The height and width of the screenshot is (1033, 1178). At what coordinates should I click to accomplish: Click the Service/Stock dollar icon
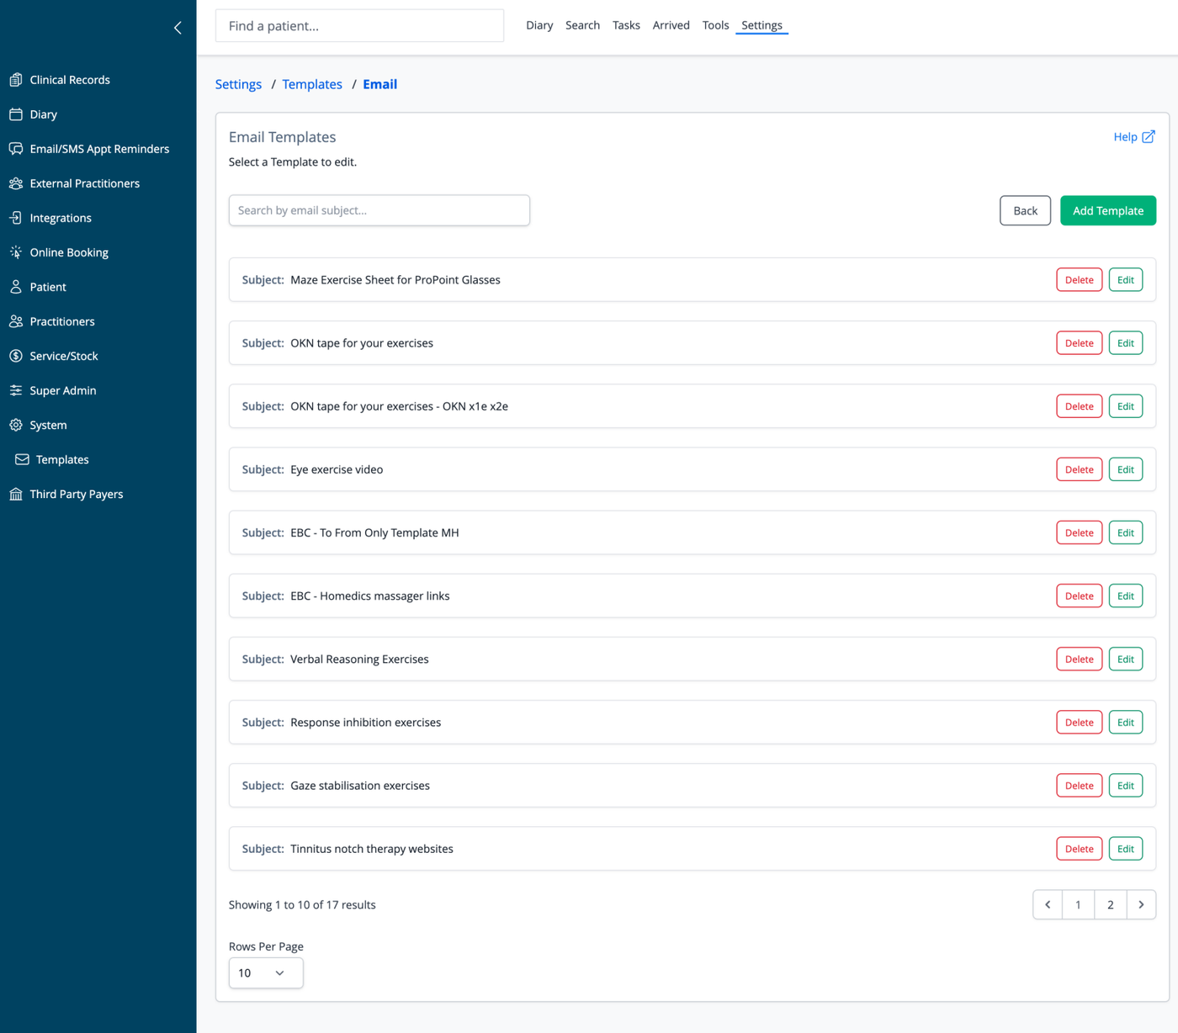coord(16,356)
